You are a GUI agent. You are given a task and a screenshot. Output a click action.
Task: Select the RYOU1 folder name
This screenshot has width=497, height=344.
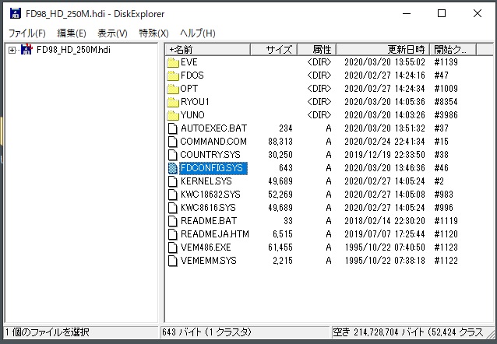[195, 102]
